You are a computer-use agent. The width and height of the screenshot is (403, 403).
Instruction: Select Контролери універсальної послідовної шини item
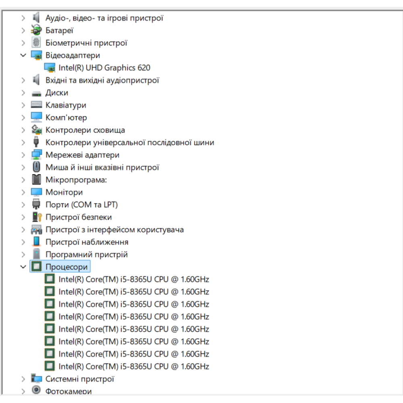pos(129,143)
